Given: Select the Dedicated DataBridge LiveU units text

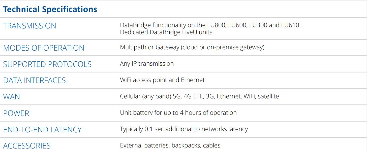Looking at the screenshot, I should [166, 32].
